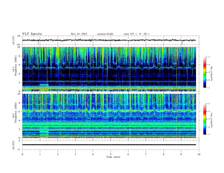This screenshot has height=173, width=224.
Task: Click the ch.2 Frequency (kHz) axis label
Action: pos(14,113)
